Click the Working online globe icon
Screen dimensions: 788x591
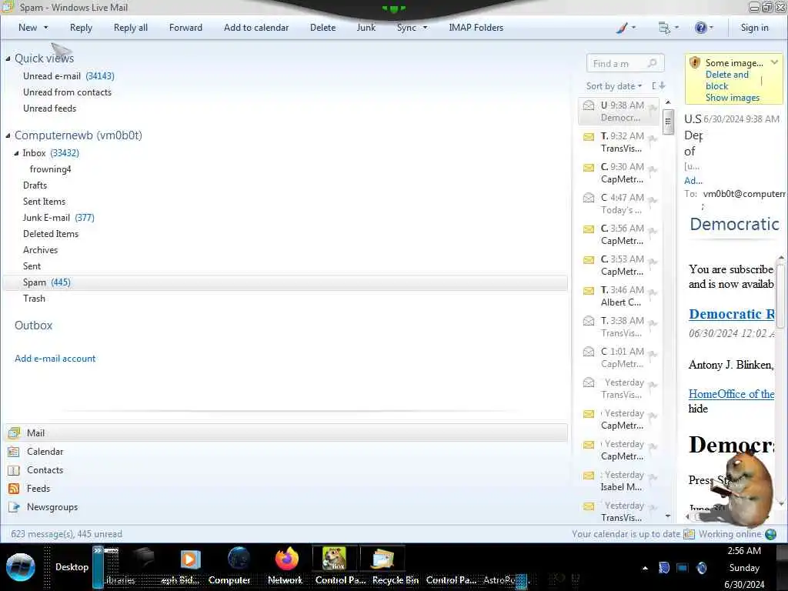[x=770, y=534]
